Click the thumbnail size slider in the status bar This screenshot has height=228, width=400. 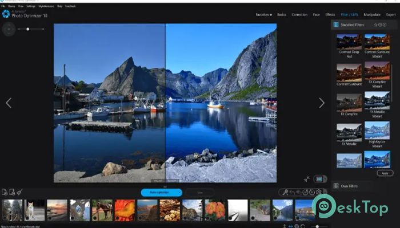tap(319, 226)
